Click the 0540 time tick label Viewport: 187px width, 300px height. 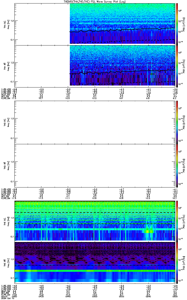coord(148,296)
